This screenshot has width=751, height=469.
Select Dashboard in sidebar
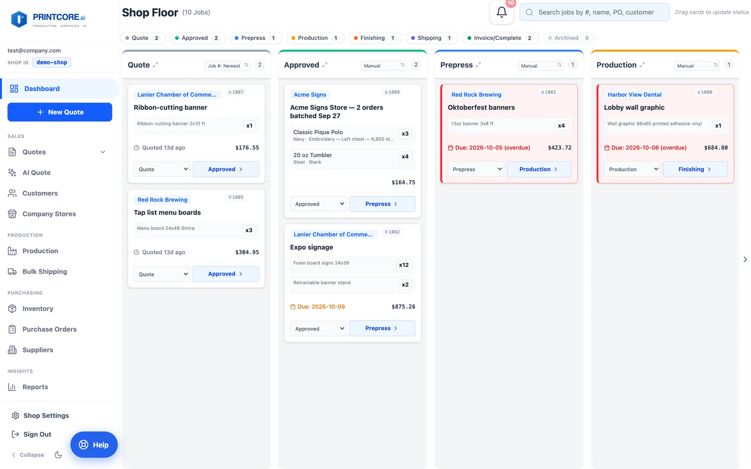(60, 88)
